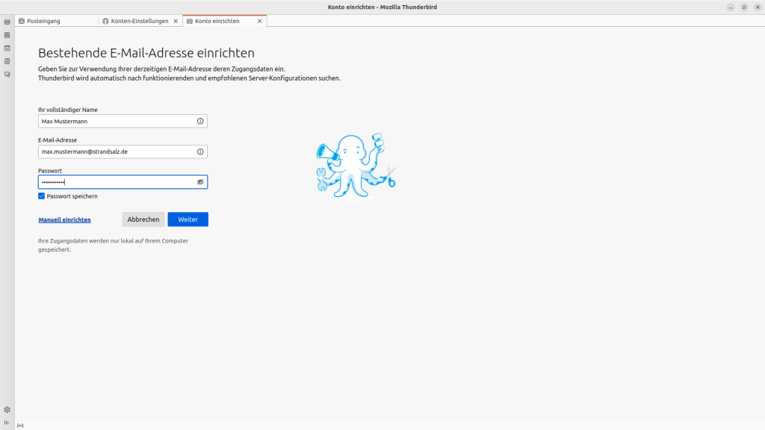
Task: Toggle the 'Passwort speichern' checkbox
Action: coord(42,196)
